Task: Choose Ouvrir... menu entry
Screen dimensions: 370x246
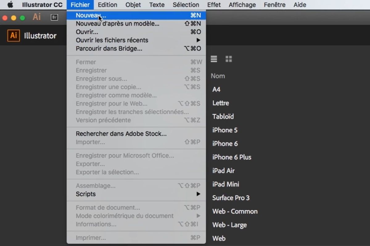Action: 136,32
